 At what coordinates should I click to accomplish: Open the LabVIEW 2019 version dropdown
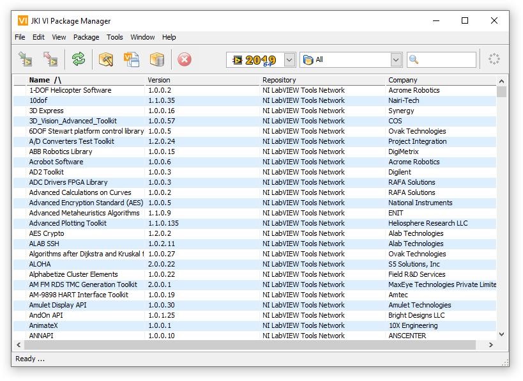289,59
